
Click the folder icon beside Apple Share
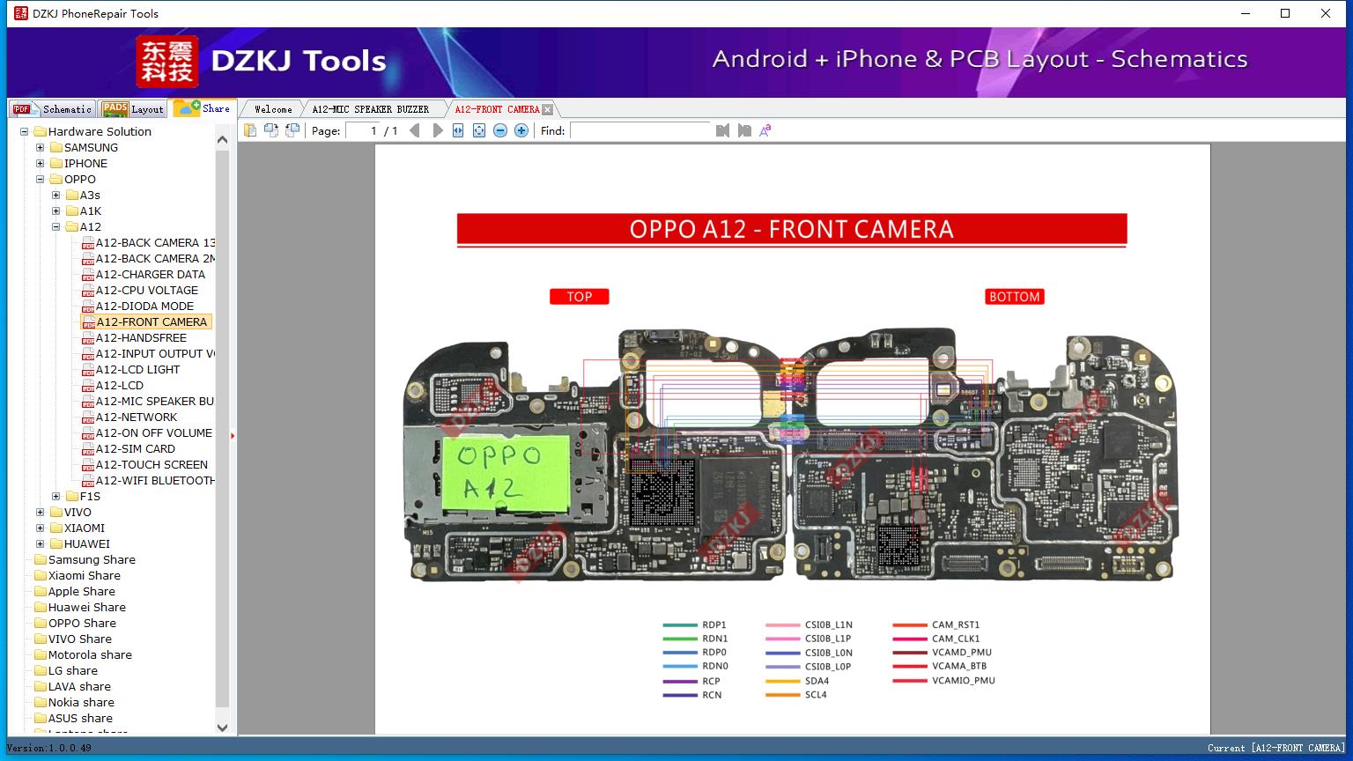pyautogui.click(x=41, y=592)
